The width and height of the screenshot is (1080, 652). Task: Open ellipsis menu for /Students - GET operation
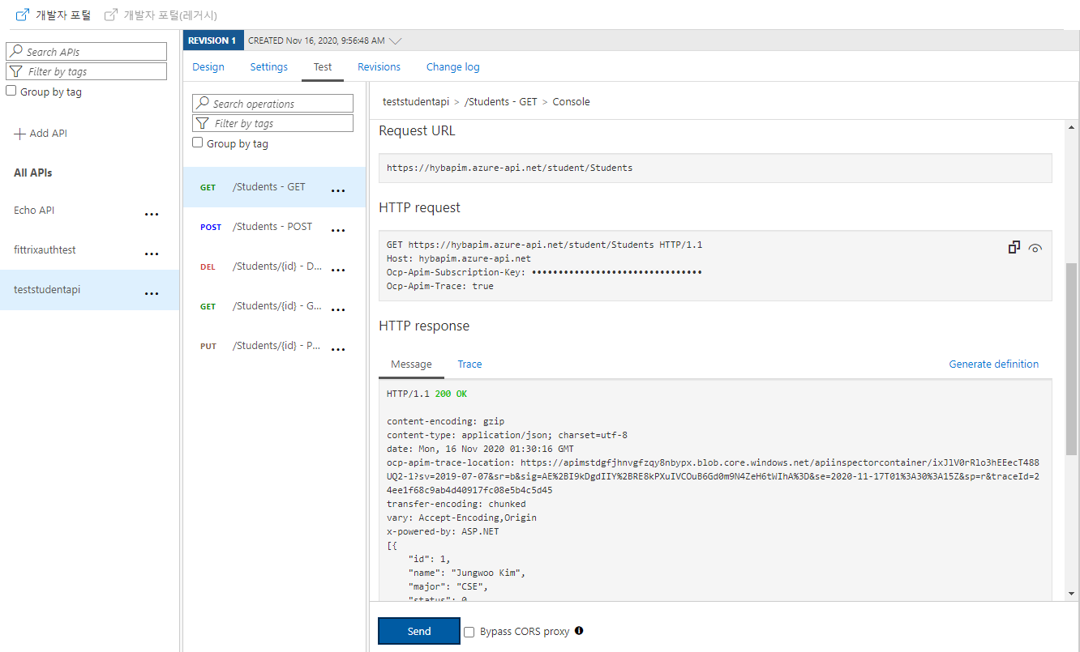click(x=338, y=191)
